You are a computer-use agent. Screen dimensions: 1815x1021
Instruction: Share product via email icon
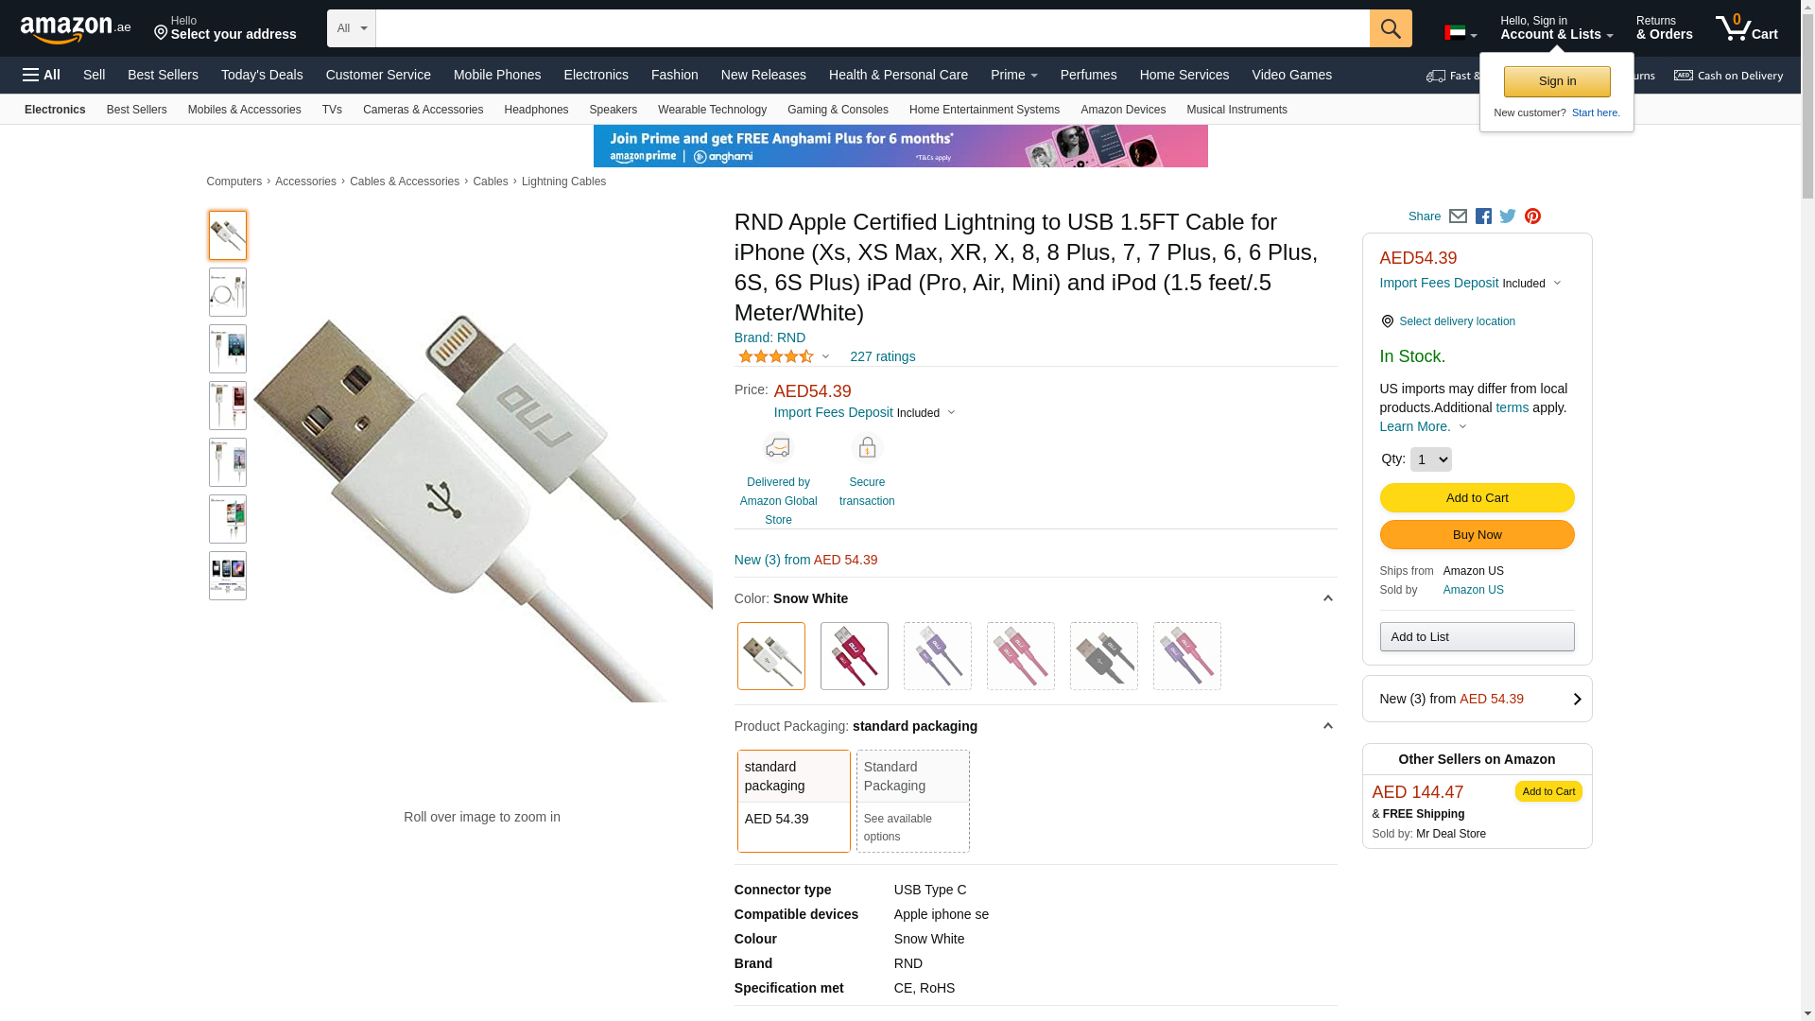pyautogui.click(x=1458, y=216)
